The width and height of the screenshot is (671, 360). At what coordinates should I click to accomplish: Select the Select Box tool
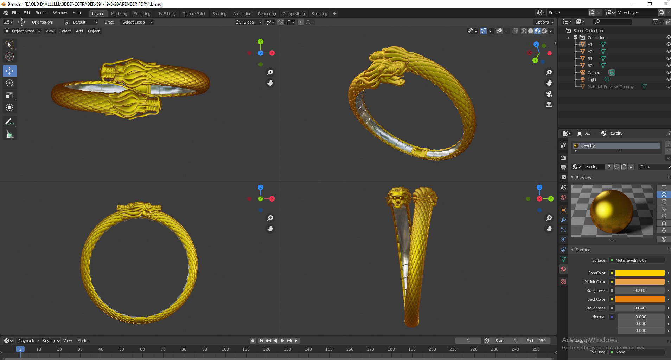tap(9, 45)
